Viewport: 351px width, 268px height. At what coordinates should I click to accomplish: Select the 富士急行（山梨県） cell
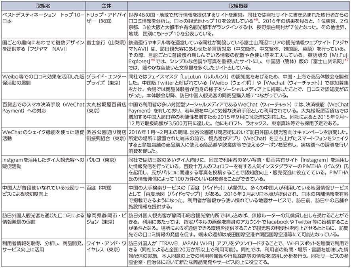106,55
